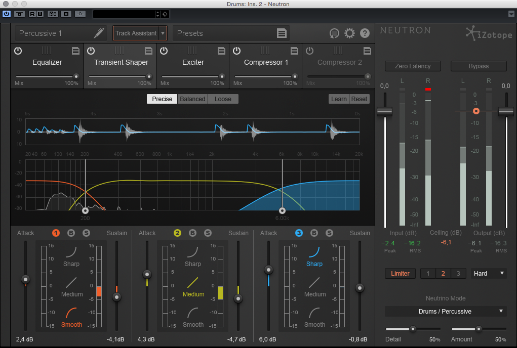
Task: Click the host A/B compare button
Action: [x=53, y=14]
